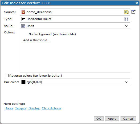Image resolution: width=140 pixels, height=124 pixels.
Task: Click Add a threshold... entry
Action: [37, 40]
